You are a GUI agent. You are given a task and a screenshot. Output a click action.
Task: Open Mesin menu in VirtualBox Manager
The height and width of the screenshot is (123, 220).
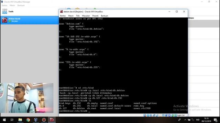pos(12,5)
